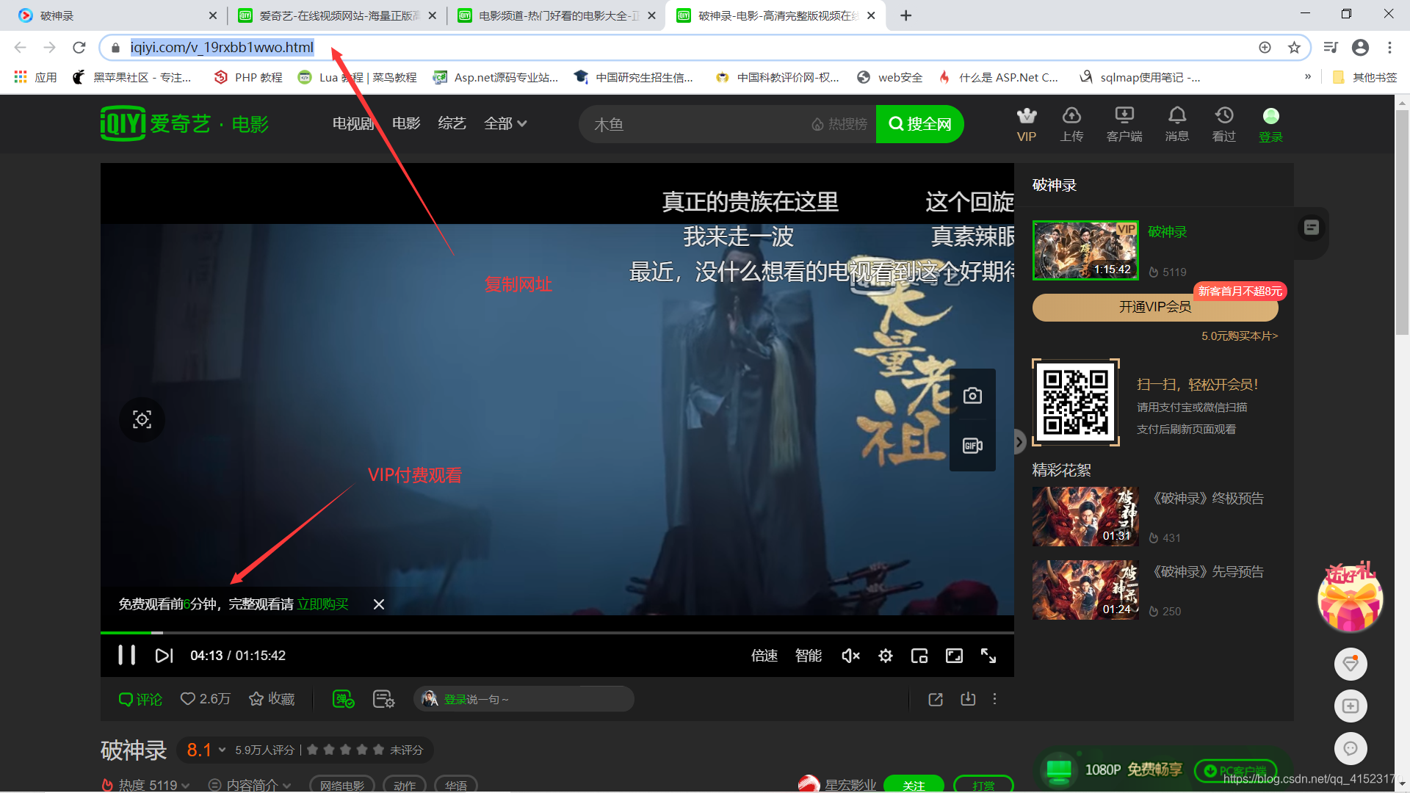Image resolution: width=1410 pixels, height=793 pixels.
Task: Pause the video playback
Action: 126,655
